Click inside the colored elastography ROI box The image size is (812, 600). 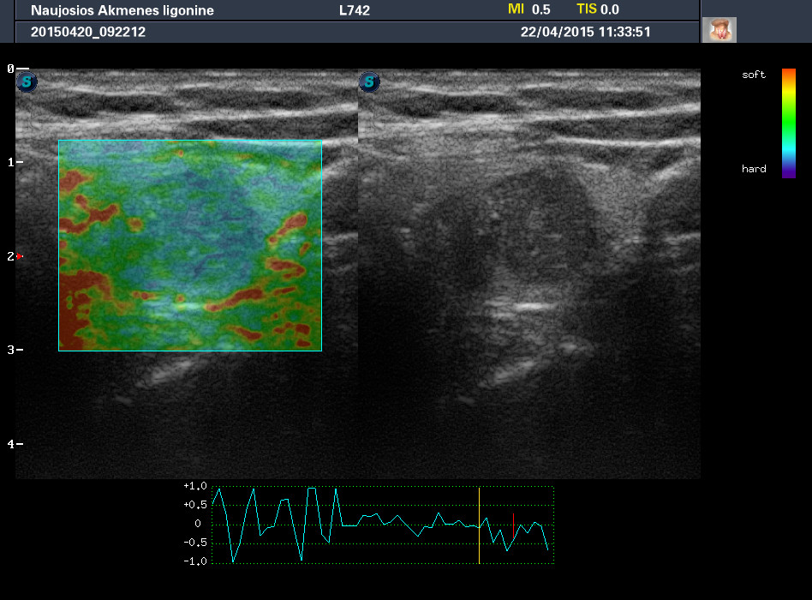click(190, 245)
